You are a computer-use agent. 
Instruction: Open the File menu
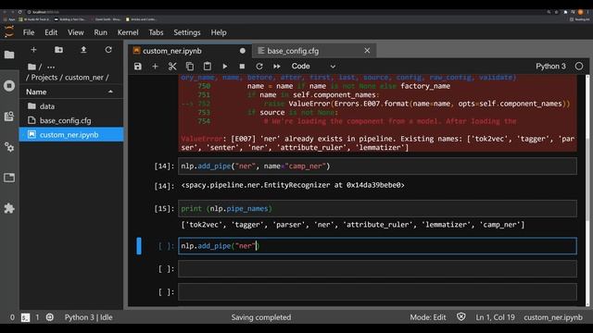[x=29, y=32]
